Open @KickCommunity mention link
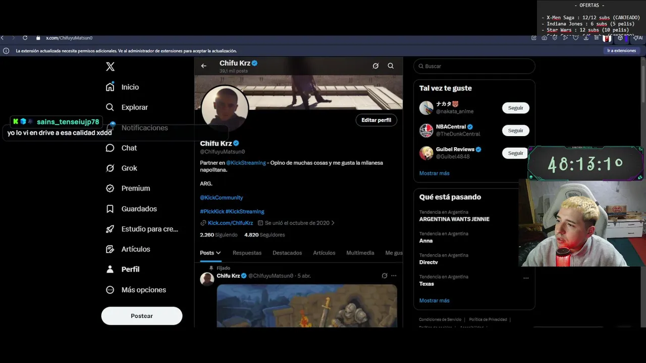 coord(222,198)
